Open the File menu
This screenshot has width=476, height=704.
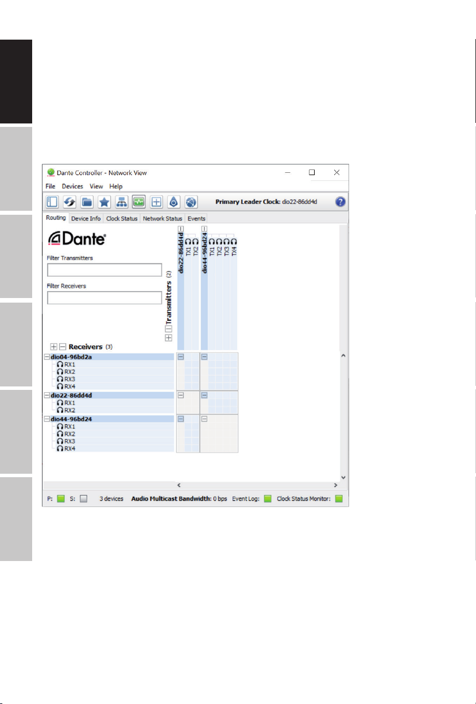[51, 187]
